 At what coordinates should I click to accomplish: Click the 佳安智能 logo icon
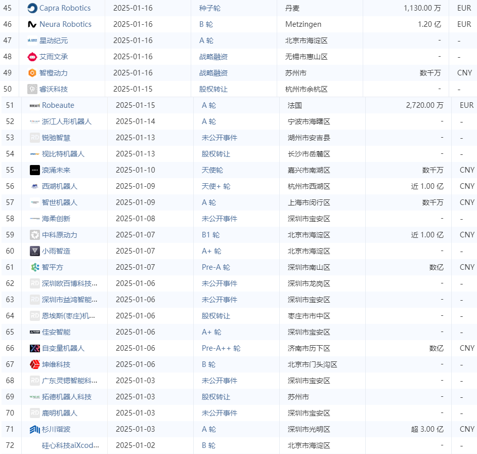pyautogui.click(x=35, y=332)
